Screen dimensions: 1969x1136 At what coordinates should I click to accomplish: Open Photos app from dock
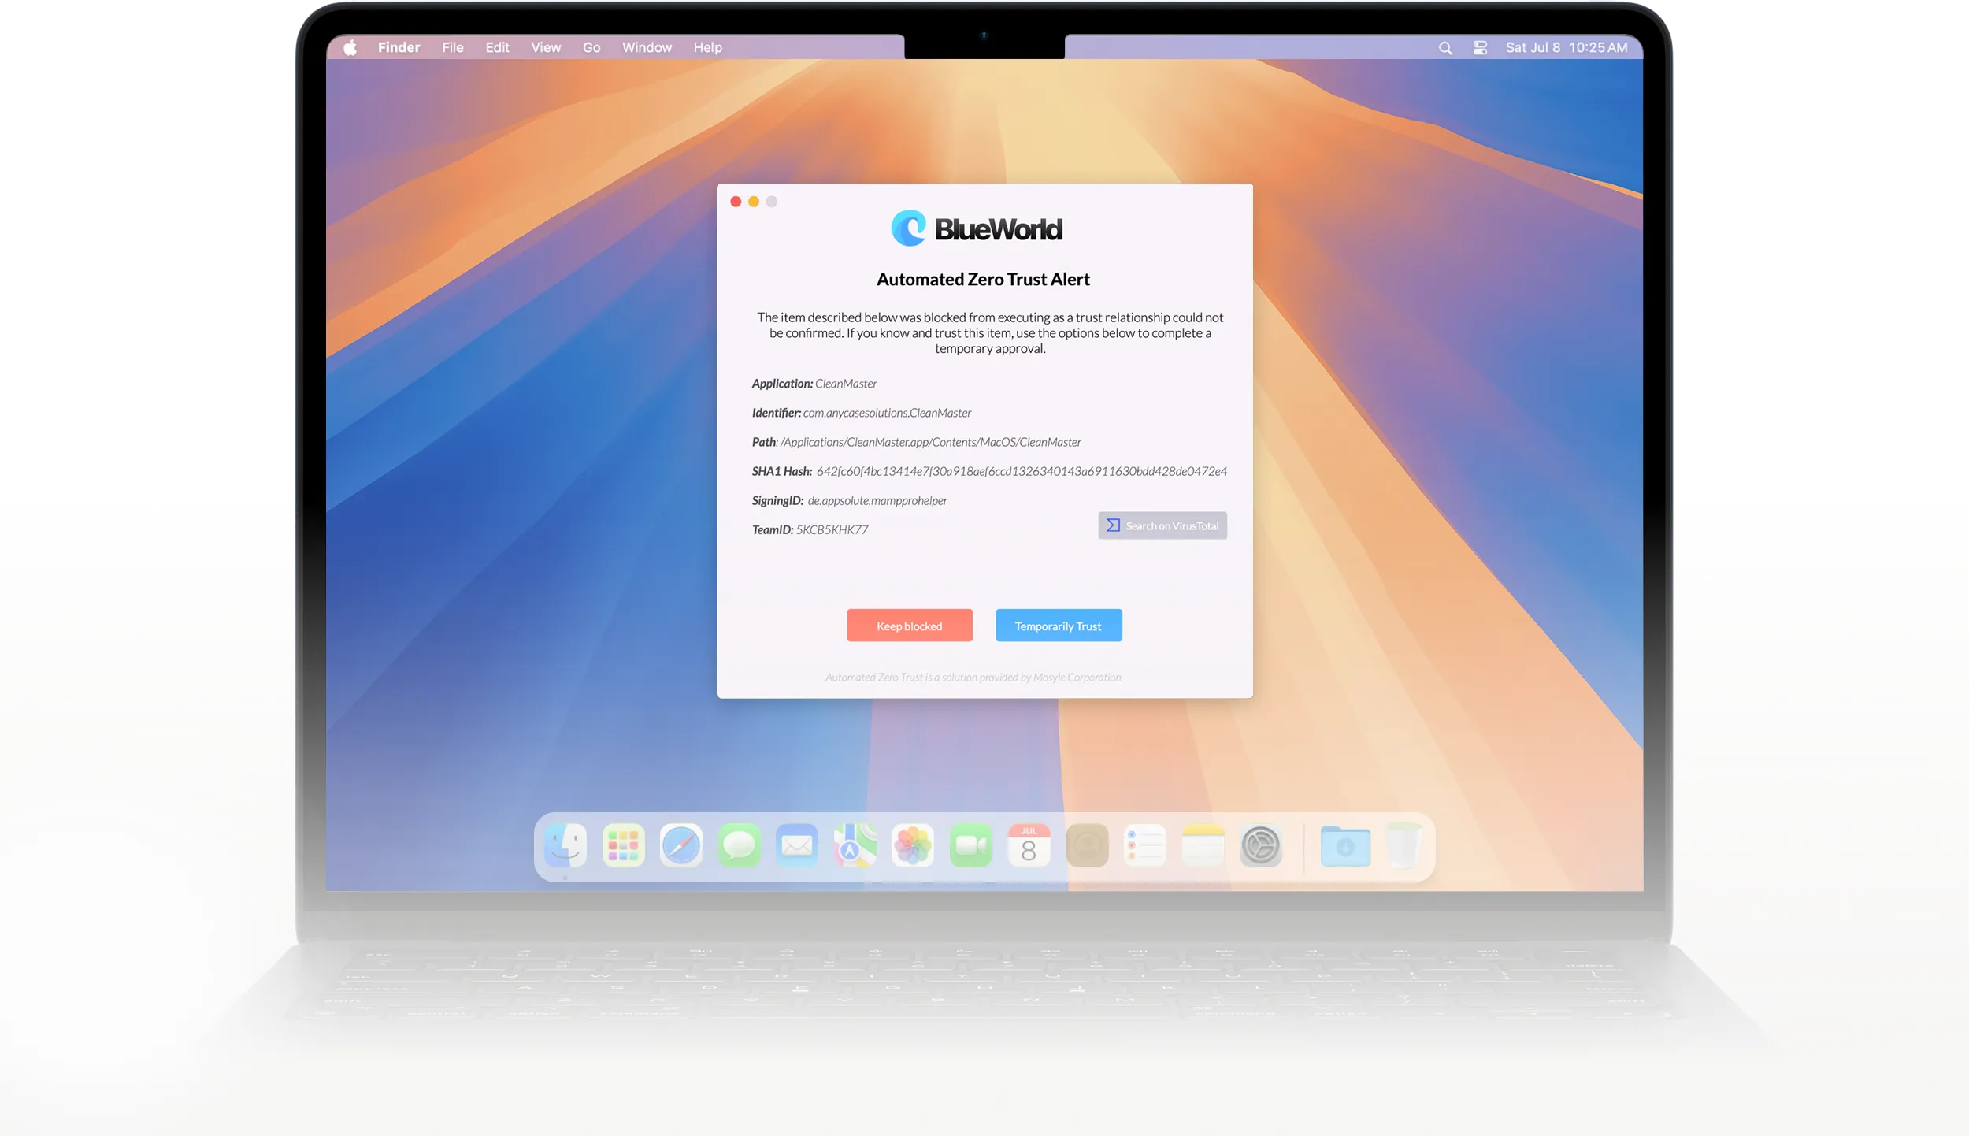pyautogui.click(x=914, y=847)
